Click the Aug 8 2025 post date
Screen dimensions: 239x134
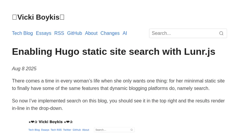pos(24,69)
